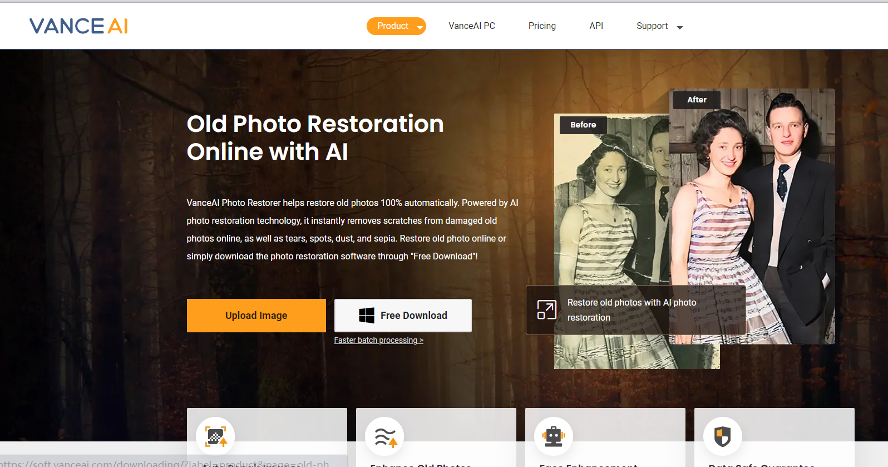Click the expand icon in photo caption
This screenshot has height=467, width=888.
pyautogui.click(x=546, y=310)
